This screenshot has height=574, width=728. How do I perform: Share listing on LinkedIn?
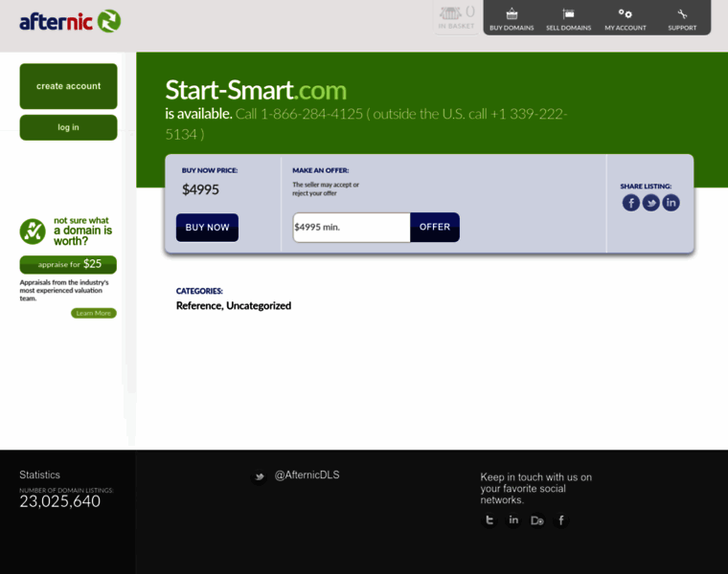[x=671, y=203]
